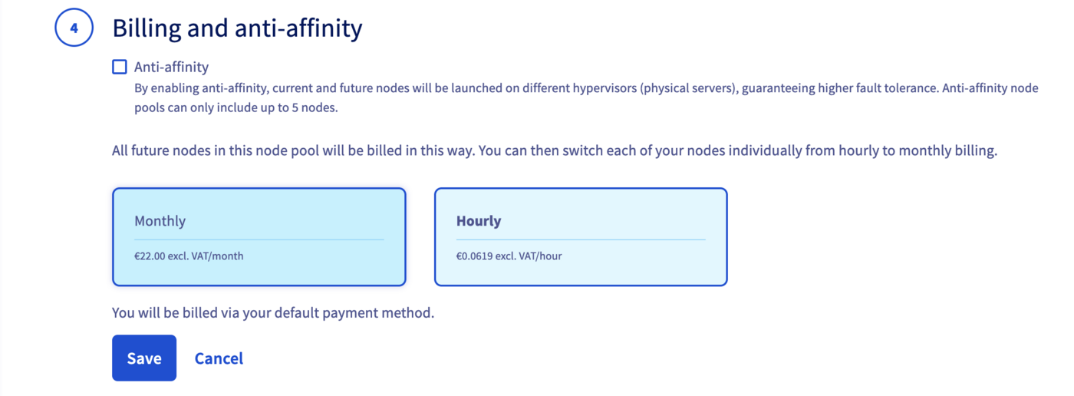Click the default payment method notice

tap(273, 313)
